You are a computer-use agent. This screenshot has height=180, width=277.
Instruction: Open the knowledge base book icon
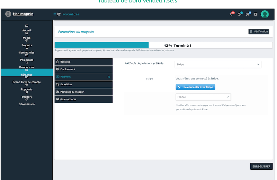point(256,14)
